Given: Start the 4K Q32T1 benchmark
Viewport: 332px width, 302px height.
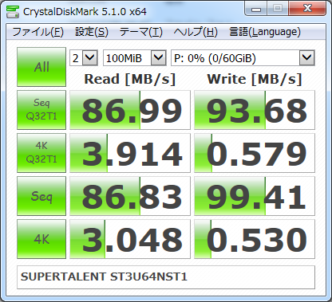Looking at the screenshot, I should click(x=41, y=153).
